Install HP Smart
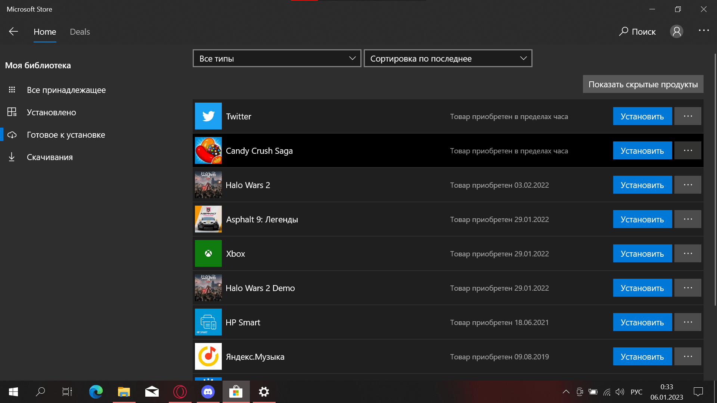This screenshot has height=403, width=717. pos(642,322)
